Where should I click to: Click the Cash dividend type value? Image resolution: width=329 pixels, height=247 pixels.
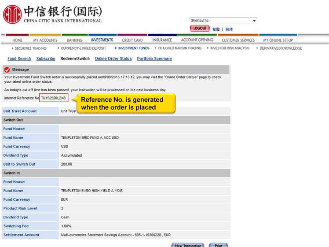pos(65,217)
